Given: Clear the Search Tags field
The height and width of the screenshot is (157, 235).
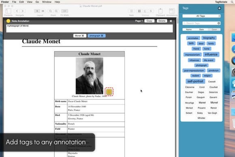Looking at the screenshot, I should pyautogui.click(x=219, y=23).
